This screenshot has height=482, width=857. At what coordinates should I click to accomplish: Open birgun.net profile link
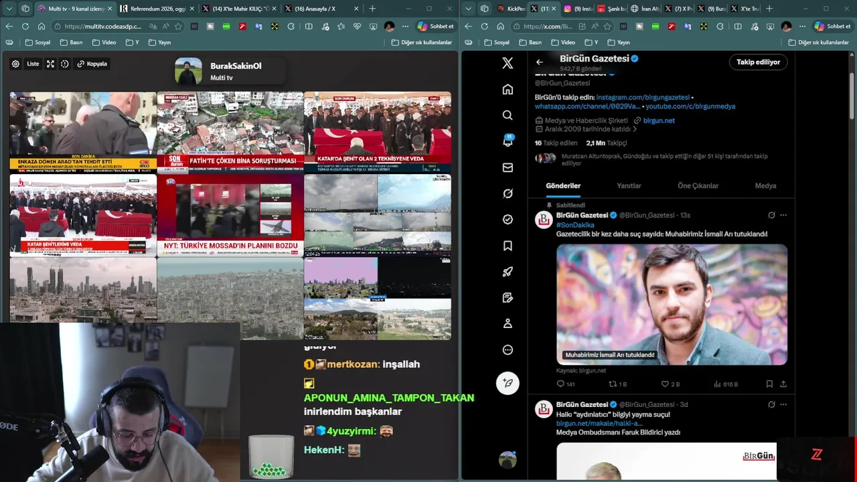click(659, 120)
